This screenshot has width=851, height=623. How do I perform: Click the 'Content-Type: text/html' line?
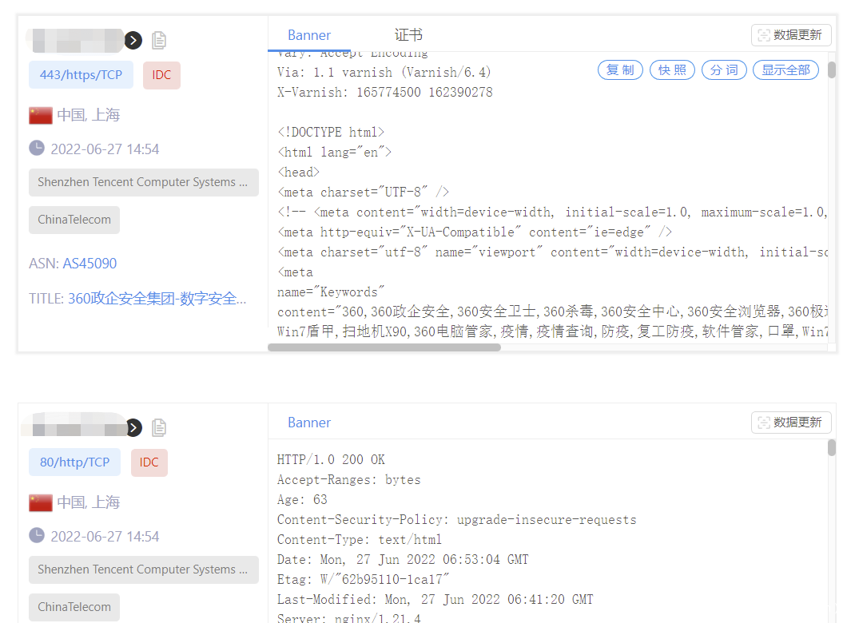point(360,540)
